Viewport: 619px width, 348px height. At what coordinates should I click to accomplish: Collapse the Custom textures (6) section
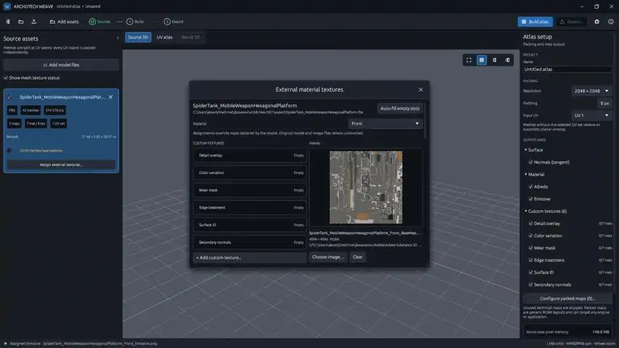[526, 211]
